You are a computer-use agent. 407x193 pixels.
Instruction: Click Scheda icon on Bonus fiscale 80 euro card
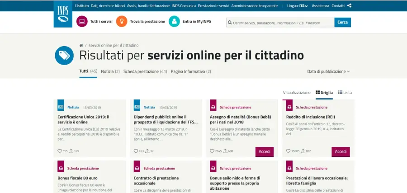coord(61,166)
